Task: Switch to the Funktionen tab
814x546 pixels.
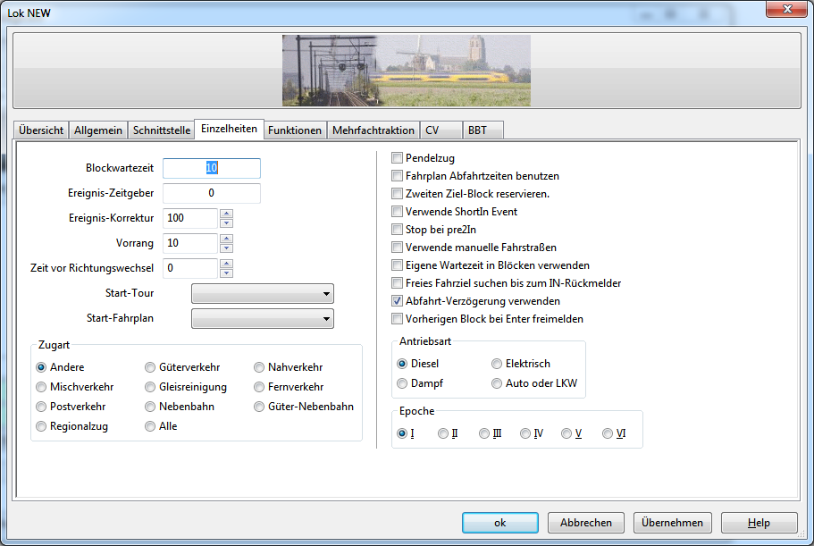Action: point(295,130)
